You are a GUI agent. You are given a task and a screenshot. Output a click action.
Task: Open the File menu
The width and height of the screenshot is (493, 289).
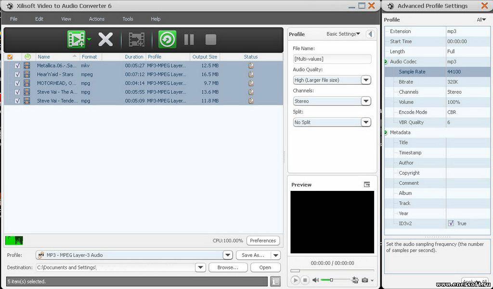[x=13, y=19]
